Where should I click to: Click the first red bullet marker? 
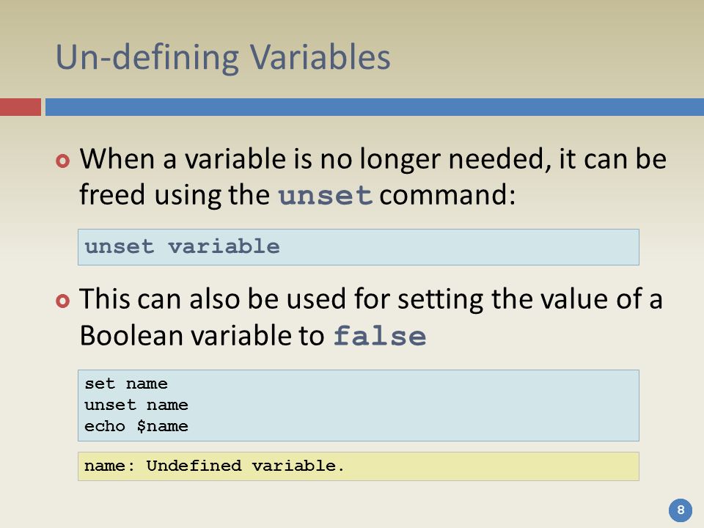tap(63, 161)
